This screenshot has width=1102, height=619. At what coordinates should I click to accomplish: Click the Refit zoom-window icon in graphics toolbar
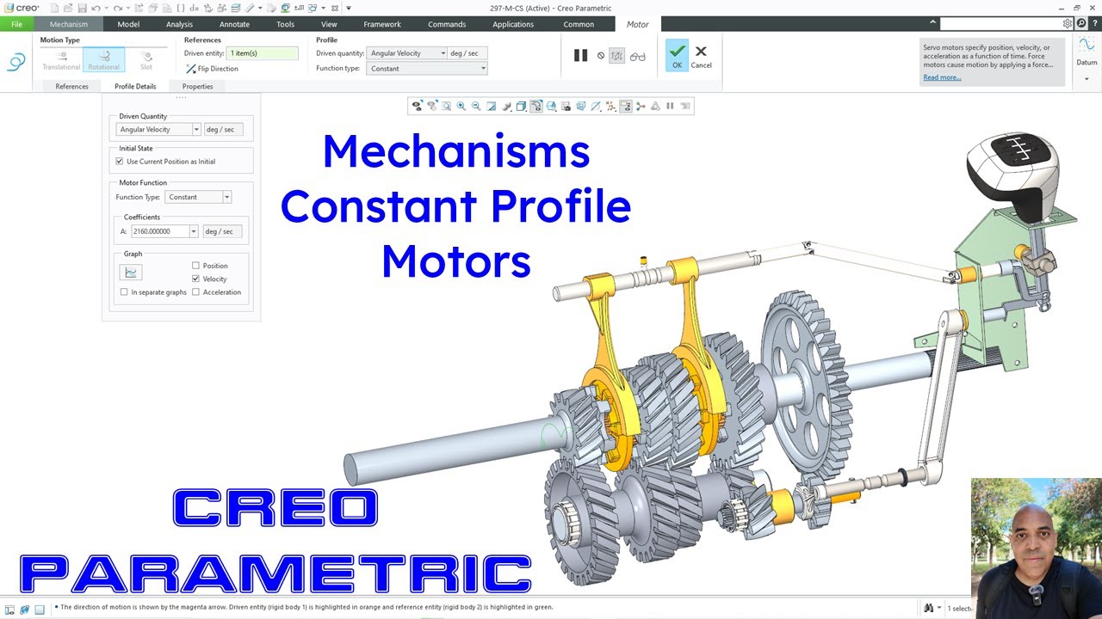[x=447, y=106]
